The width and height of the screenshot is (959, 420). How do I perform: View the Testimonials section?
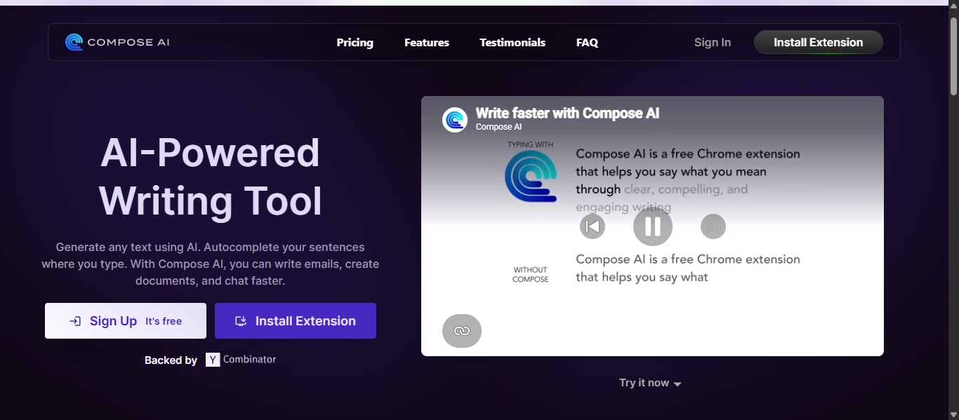pyautogui.click(x=512, y=42)
